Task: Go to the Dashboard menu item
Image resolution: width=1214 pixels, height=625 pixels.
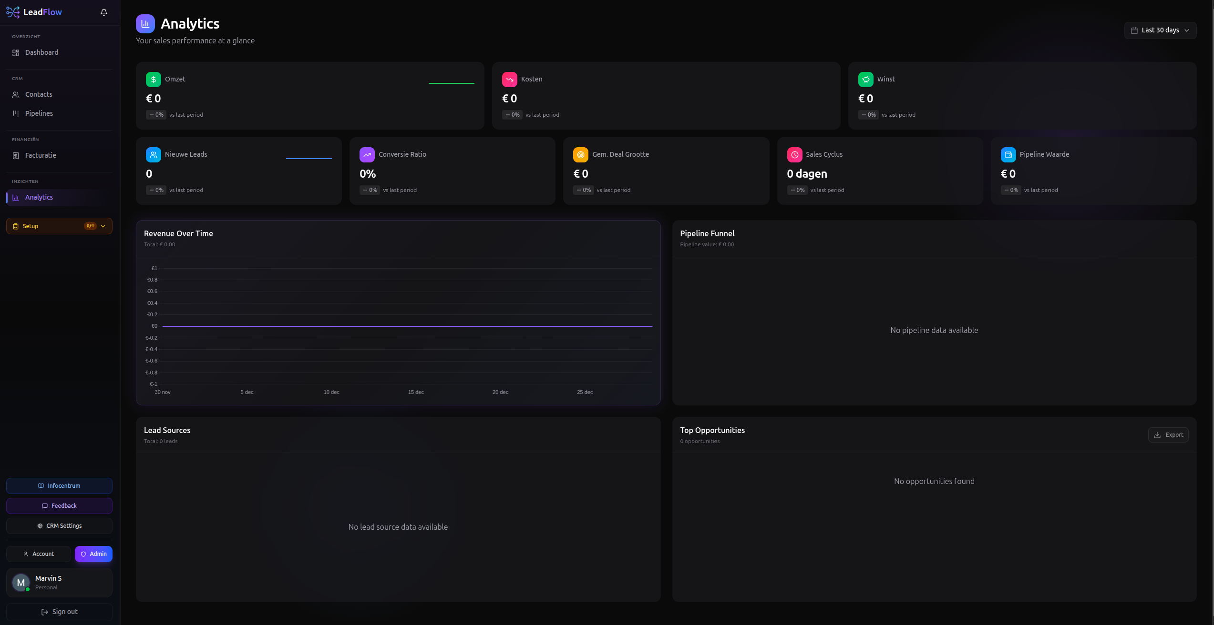Action: (41, 52)
